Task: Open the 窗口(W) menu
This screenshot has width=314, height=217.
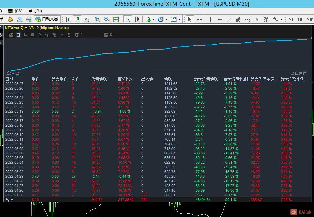Action: 15,11
